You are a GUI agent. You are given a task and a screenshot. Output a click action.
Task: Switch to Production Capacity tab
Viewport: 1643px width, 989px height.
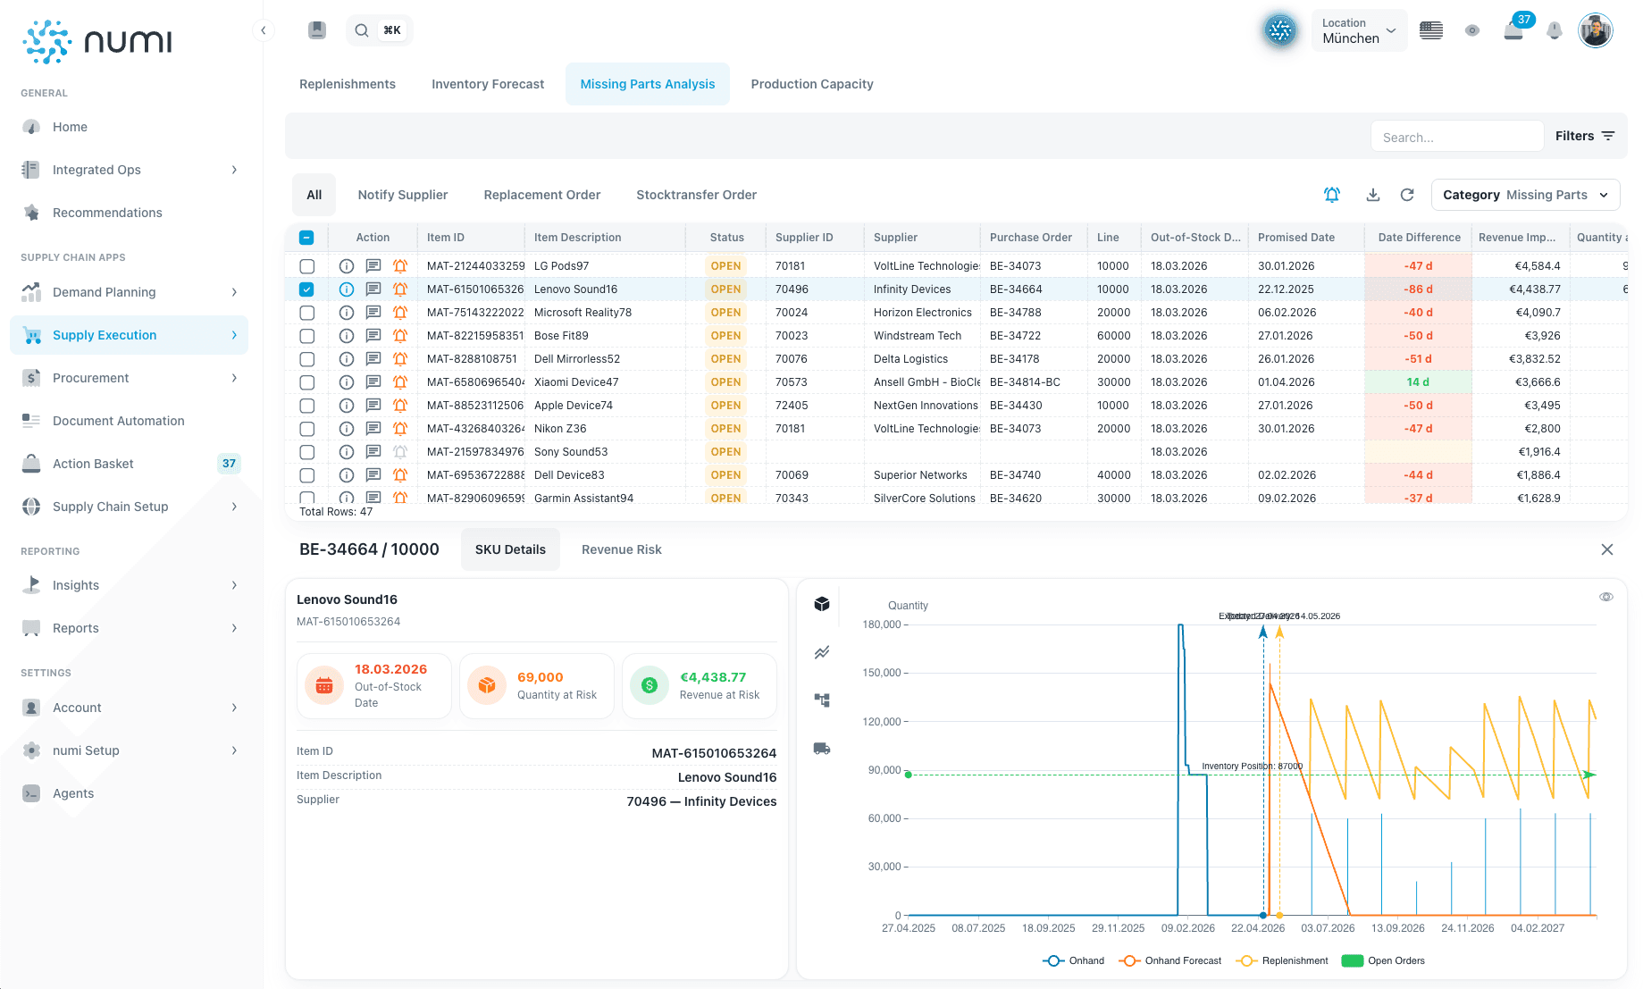tap(812, 84)
